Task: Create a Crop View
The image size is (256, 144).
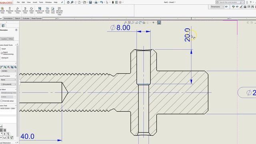Action: [x=53, y=10]
